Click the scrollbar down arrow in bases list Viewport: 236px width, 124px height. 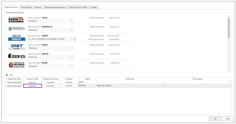229,70
